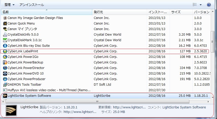Click the DT Soft Ltd publisher cell

102,85
